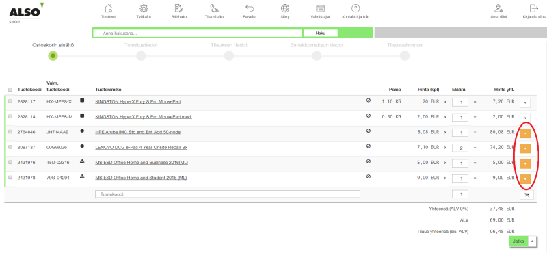Click the no-stock icon on the Office Home and Student row
This screenshot has height=253, width=547.
coord(369,176)
